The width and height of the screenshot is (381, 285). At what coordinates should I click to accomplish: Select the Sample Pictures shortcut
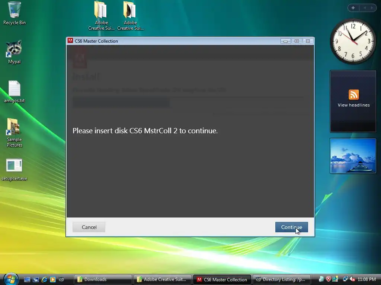(14, 132)
